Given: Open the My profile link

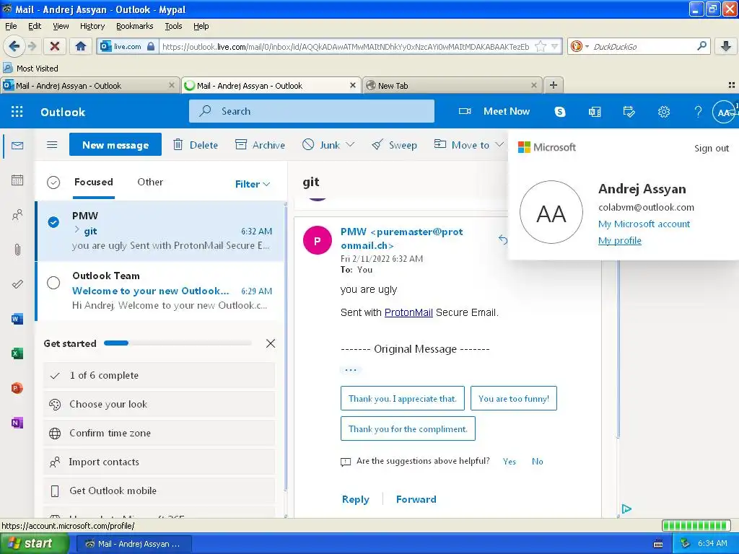Looking at the screenshot, I should click(x=620, y=241).
